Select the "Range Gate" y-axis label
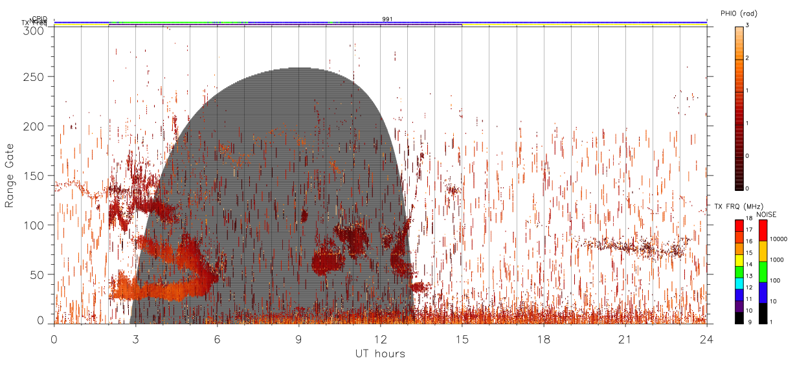Viewport: 795px width, 367px height. [9, 175]
